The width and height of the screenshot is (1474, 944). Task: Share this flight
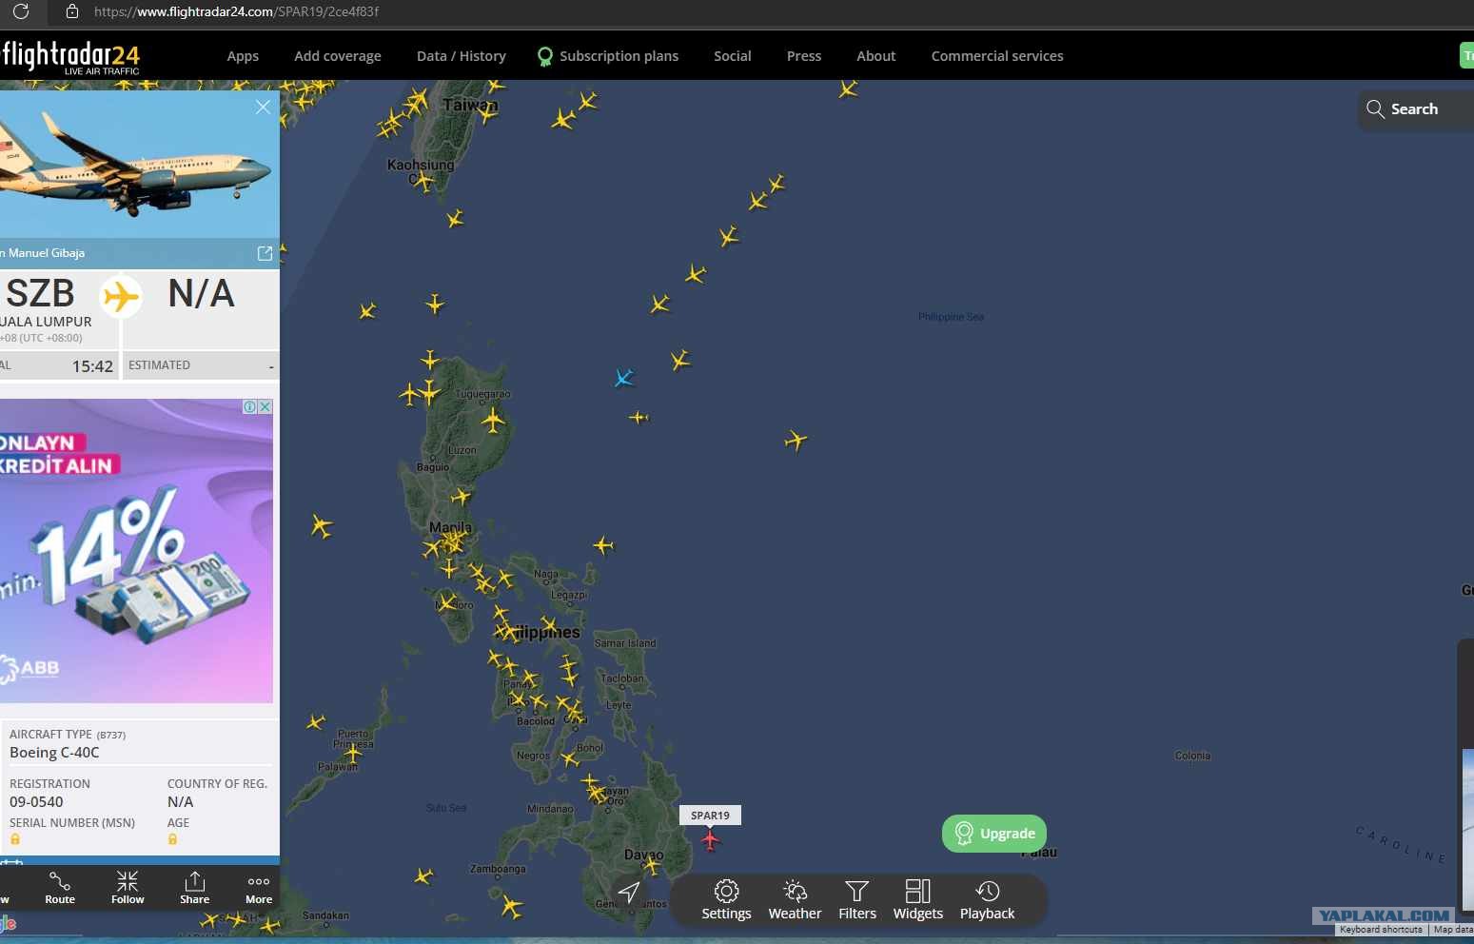194,888
